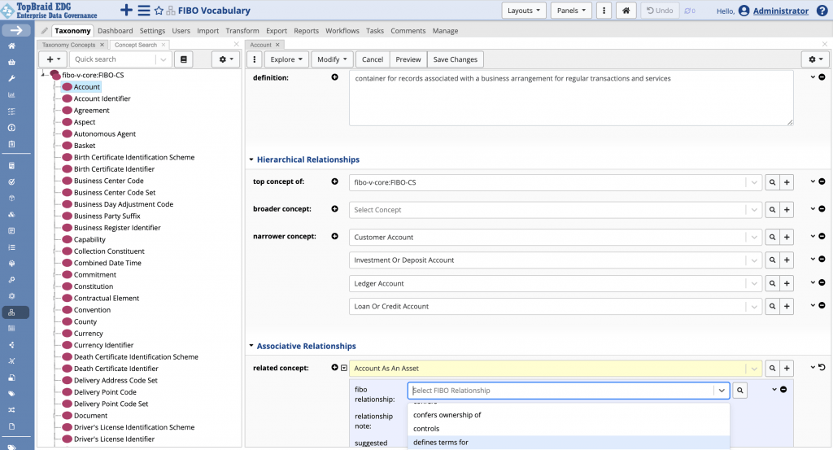
Task: Open the hamburger menu next to plus icon
Action: (x=143, y=11)
